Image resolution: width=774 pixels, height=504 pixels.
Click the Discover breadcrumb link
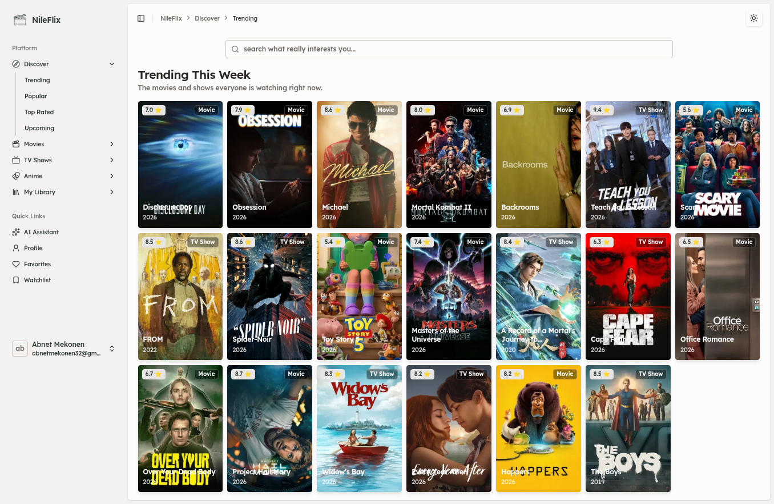point(207,18)
